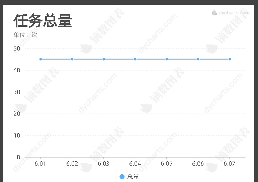
Task: Click the 6.02 data point
Action: coord(72,59)
